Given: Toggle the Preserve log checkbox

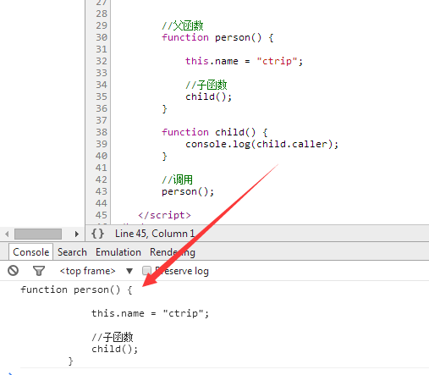Looking at the screenshot, I should point(146,271).
